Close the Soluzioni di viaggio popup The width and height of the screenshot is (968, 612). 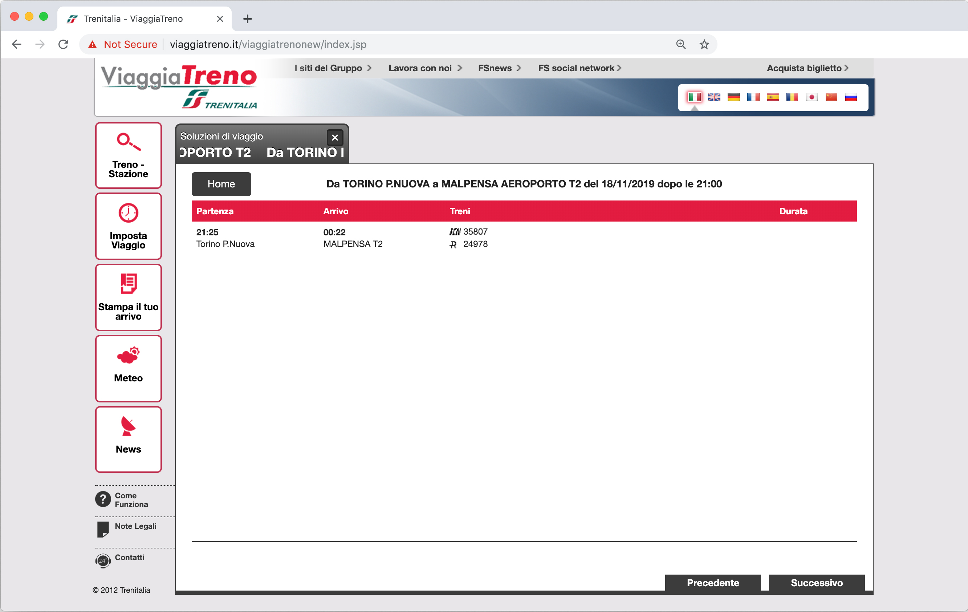pos(335,138)
